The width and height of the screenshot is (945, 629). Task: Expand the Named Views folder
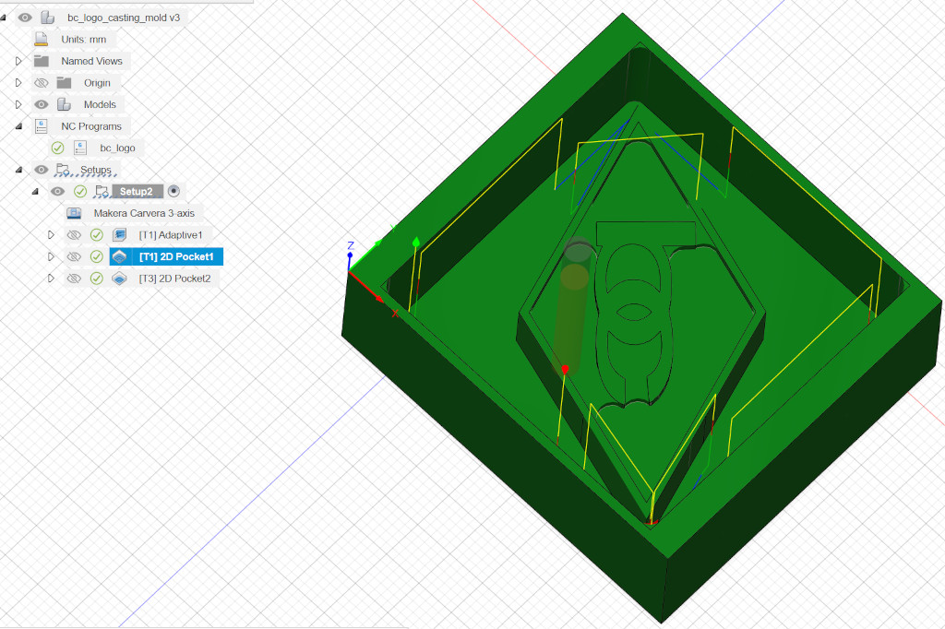point(18,61)
